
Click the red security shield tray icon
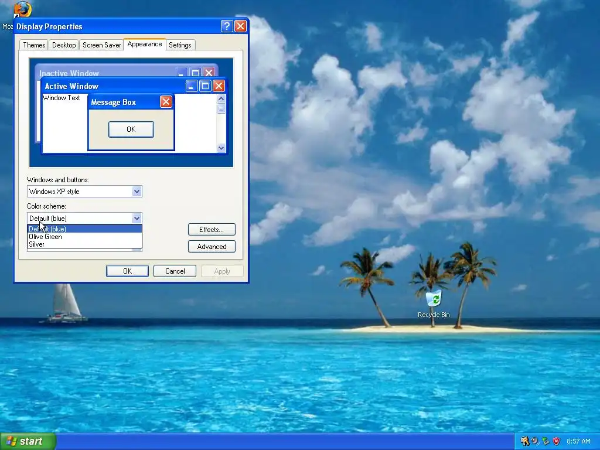[x=557, y=441]
